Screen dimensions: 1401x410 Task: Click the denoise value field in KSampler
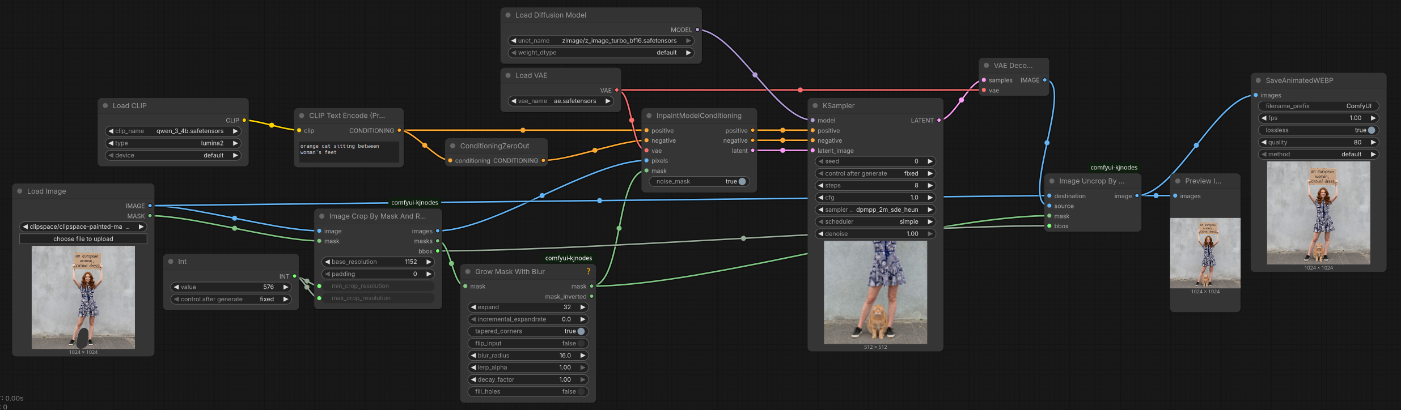point(875,234)
